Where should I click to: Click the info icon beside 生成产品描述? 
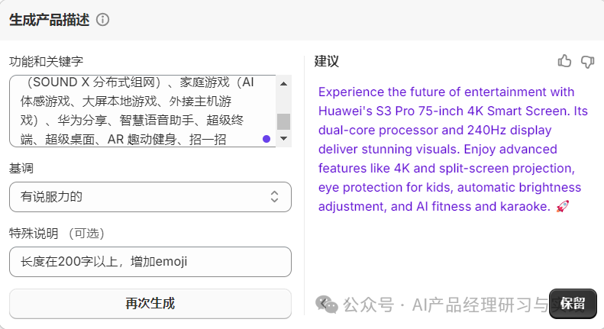pyautogui.click(x=103, y=20)
